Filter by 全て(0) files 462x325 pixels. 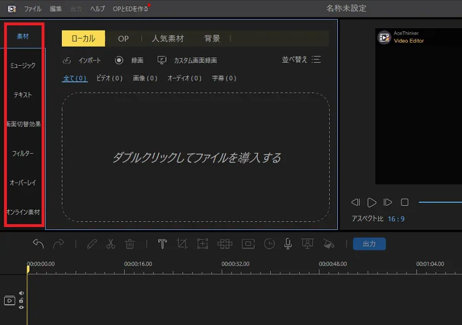(x=74, y=78)
